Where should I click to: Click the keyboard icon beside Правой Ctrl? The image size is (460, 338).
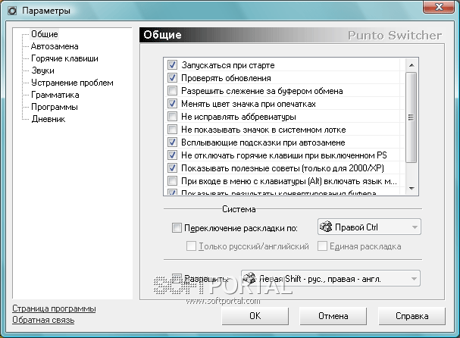tap(326, 227)
